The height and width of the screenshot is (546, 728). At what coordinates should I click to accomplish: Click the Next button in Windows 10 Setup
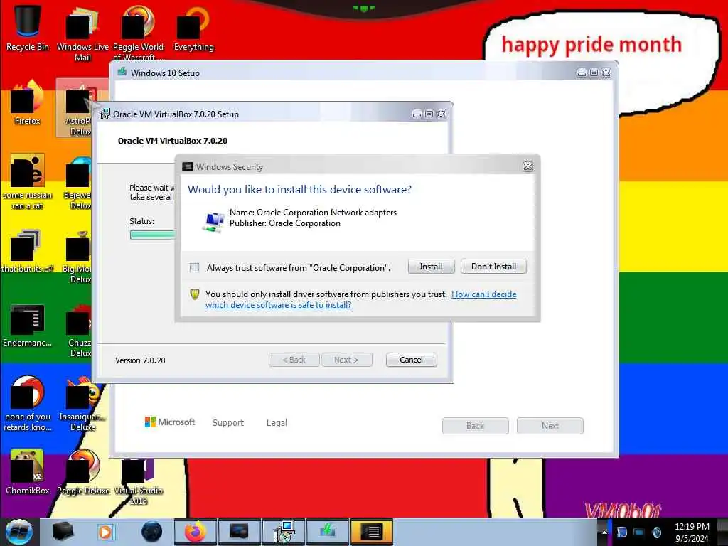coord(550,426)
